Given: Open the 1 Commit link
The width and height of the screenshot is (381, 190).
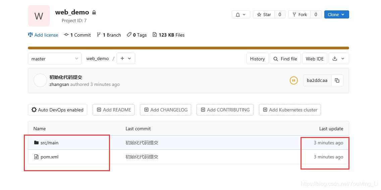Looking at the screenshot, I should [77, 35].
